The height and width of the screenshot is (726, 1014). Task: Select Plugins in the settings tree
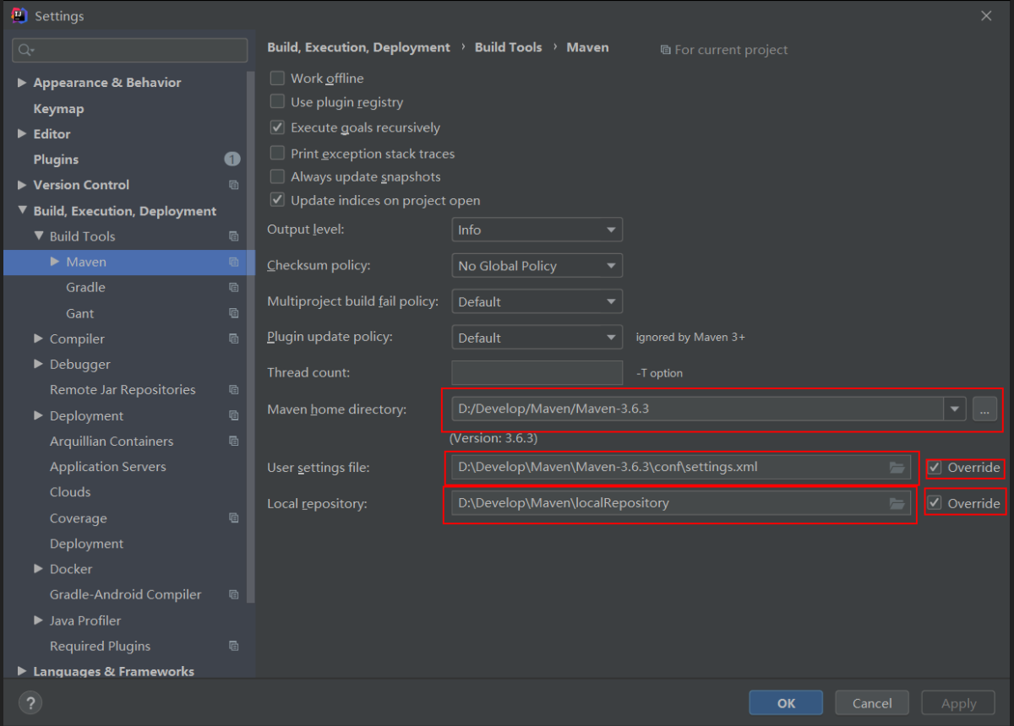tap(56, 159)
